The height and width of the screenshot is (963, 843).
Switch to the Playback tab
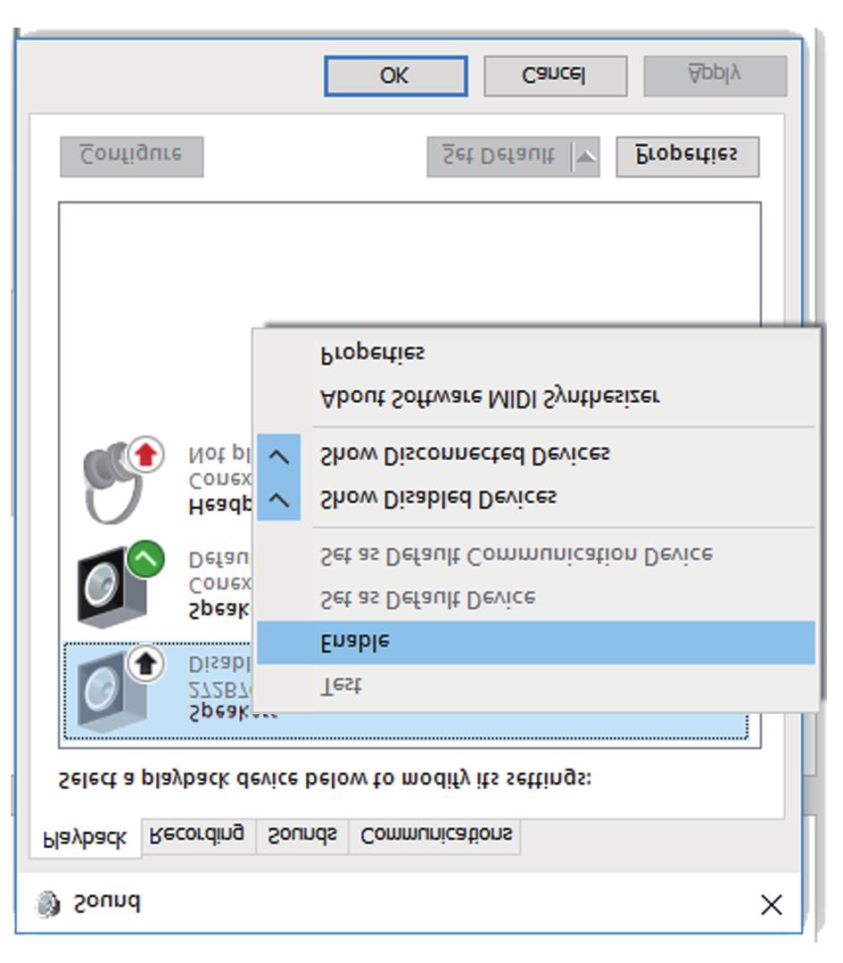(85, 837)
